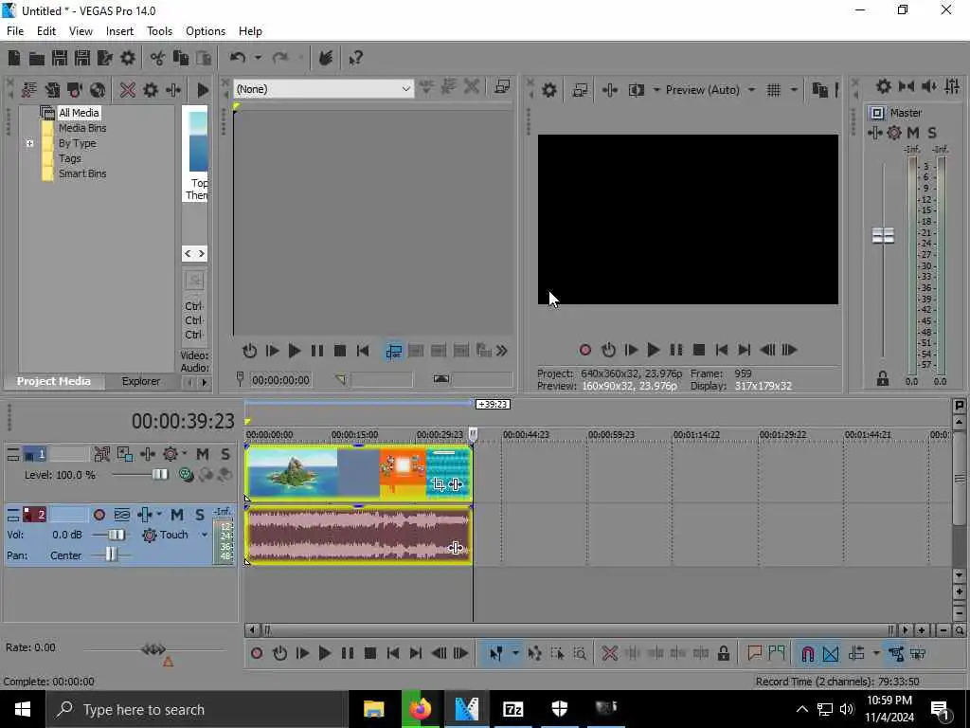Open the project Properties gear in main toolbar
The image size is (970, 728).
[128, 58]
